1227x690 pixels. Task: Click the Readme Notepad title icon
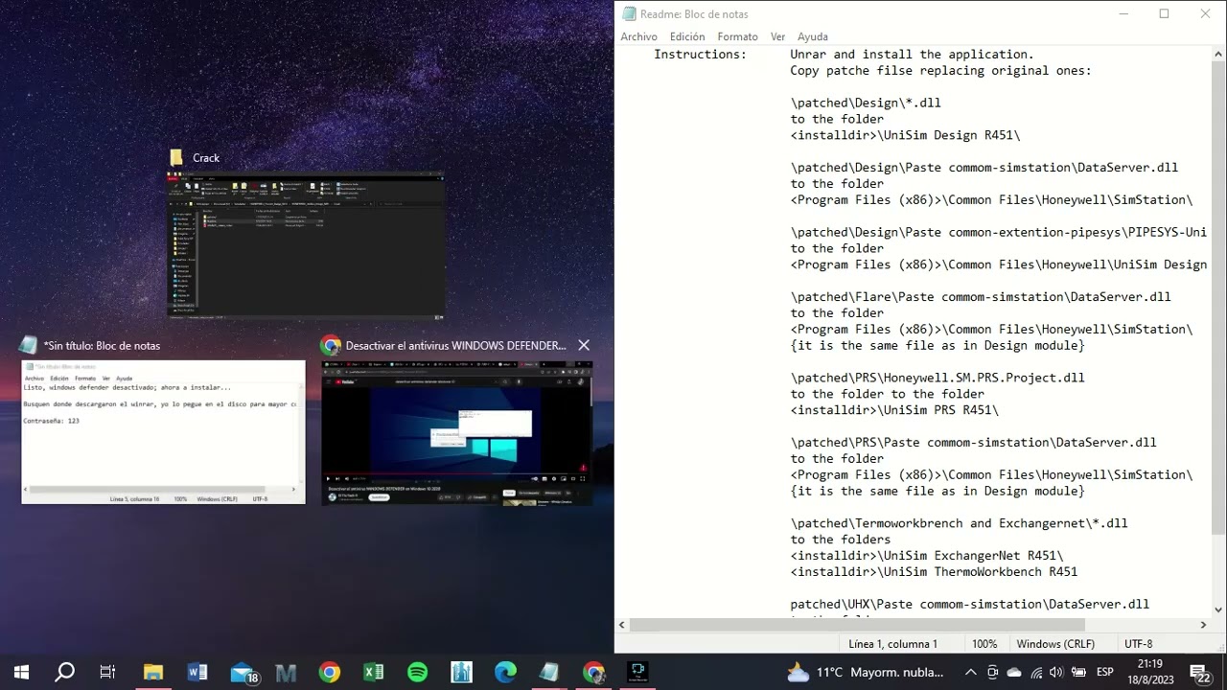[x=629, y=13]
